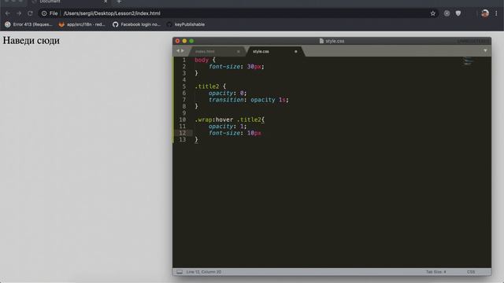The height and width of the screenshot is (283, 504).
Task: Place cursor on 'opacity: 1;' line
Action: [x=228, y=127]
